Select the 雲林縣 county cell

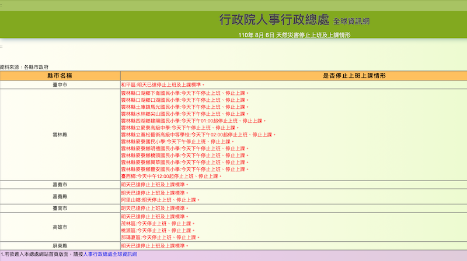point(60,135)
